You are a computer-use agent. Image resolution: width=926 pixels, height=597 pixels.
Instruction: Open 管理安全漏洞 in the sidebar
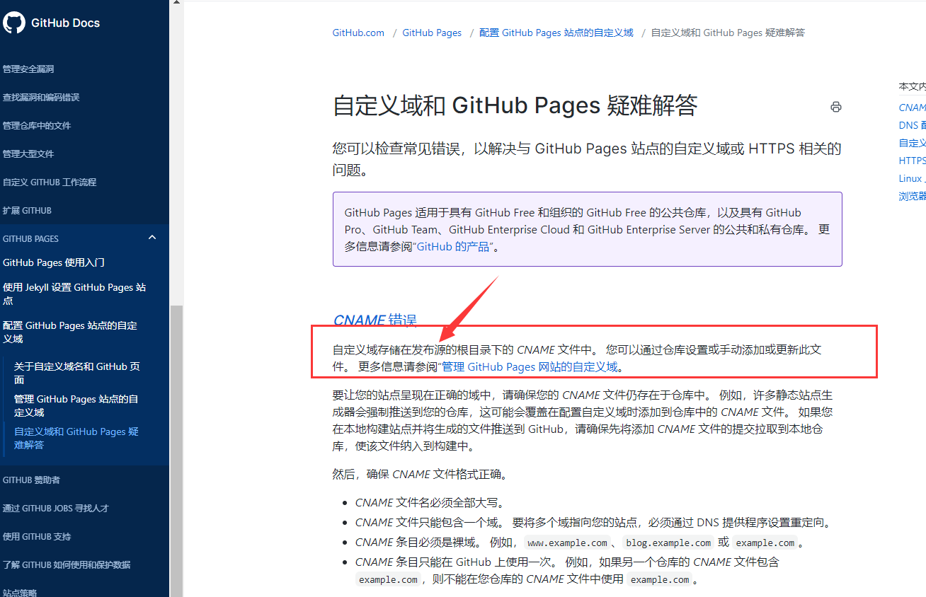tap(28, 69)
